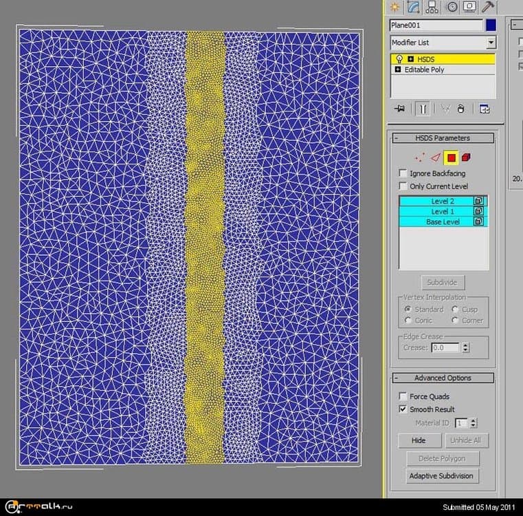The height and width of the screenshot is (516, 523).
Task: Open the Display command panel tab
Action: pyautogui.click(x=469, y=7)
